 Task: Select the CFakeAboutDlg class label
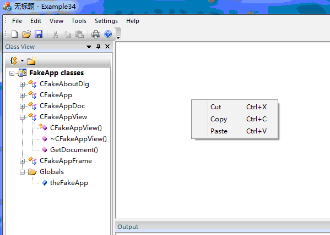point(64,84)
